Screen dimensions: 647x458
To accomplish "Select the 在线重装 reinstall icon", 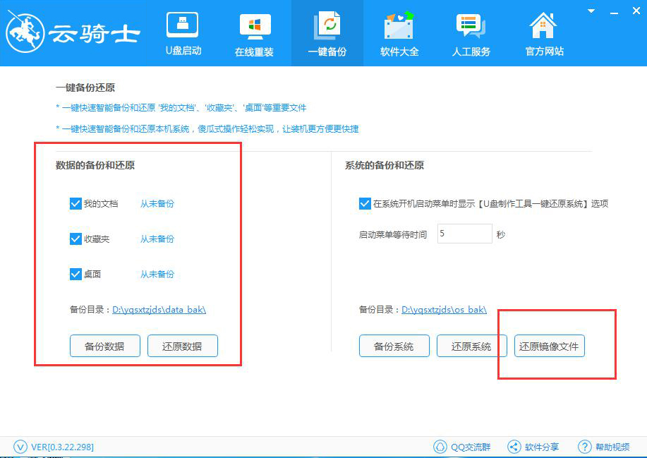I will tap(255, 32).
